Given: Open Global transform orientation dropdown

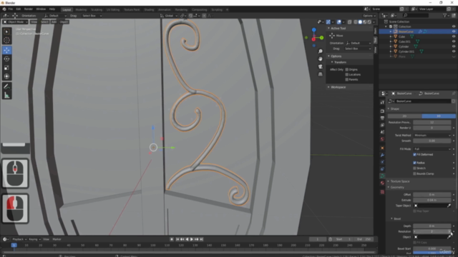Looking at the screenshot, I should pos(169,16).
